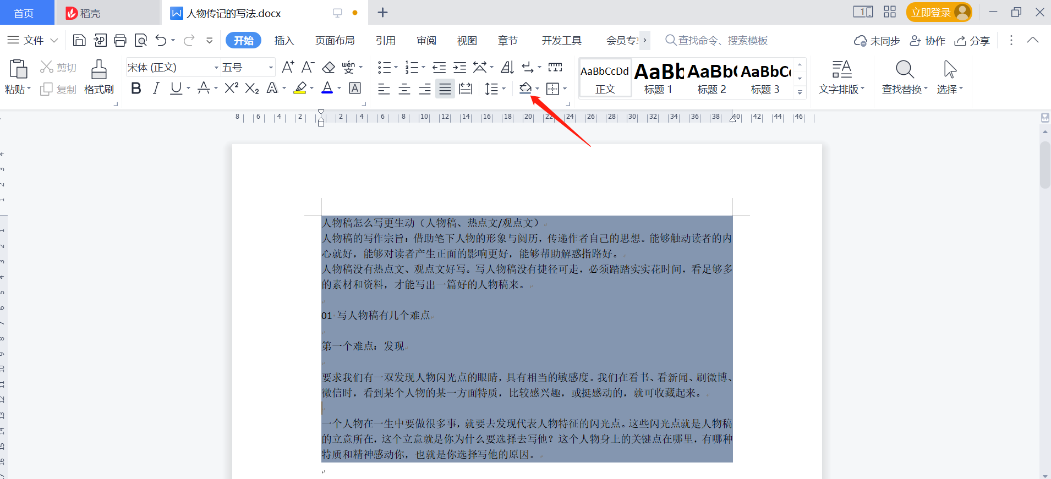Toggle bulleted list
Screen dimensions: 1051x479
tap(384, 67)
